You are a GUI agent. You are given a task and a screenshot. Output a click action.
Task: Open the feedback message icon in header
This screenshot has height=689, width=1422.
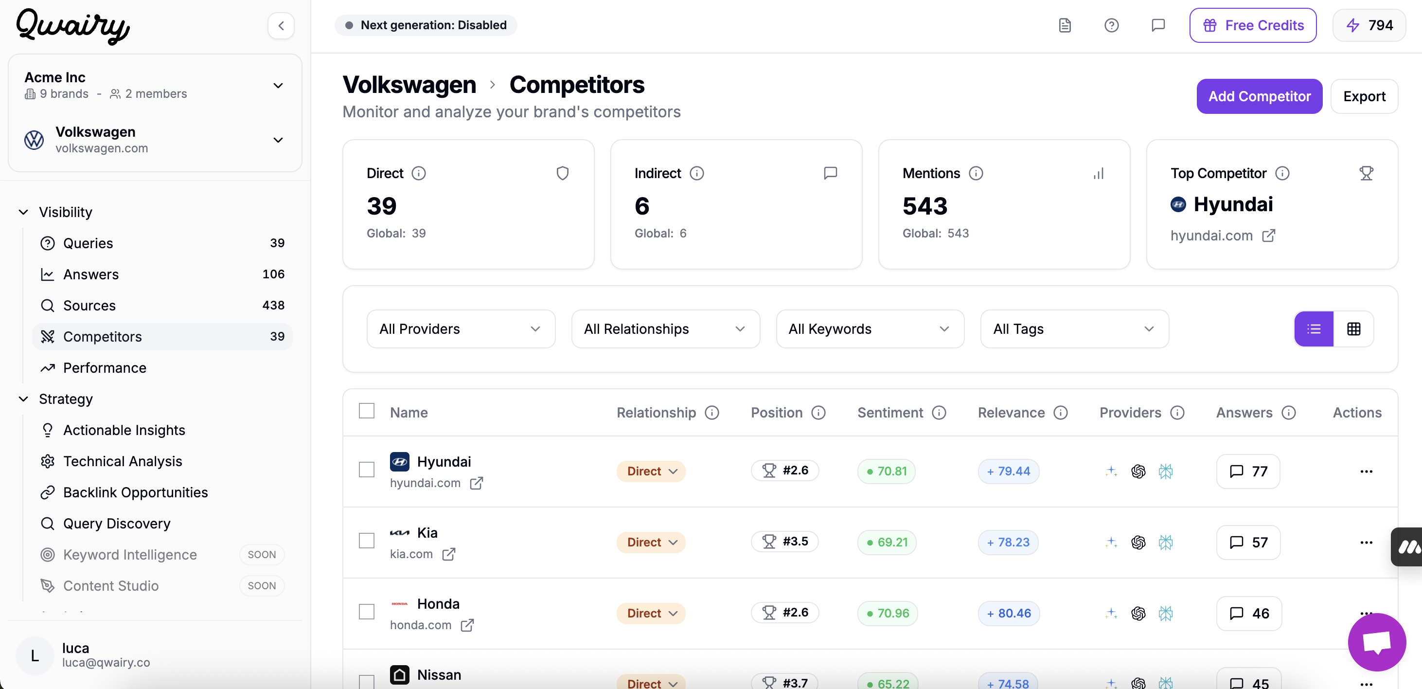tap(1158, 25)
